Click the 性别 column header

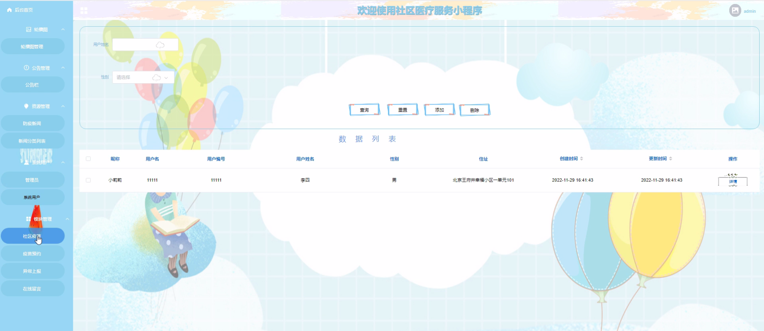coord(394,159)
